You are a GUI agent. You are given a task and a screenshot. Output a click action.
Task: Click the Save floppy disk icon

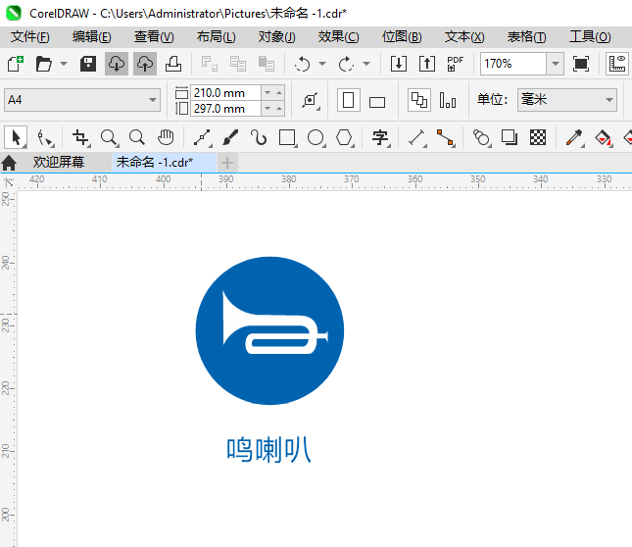88,64
